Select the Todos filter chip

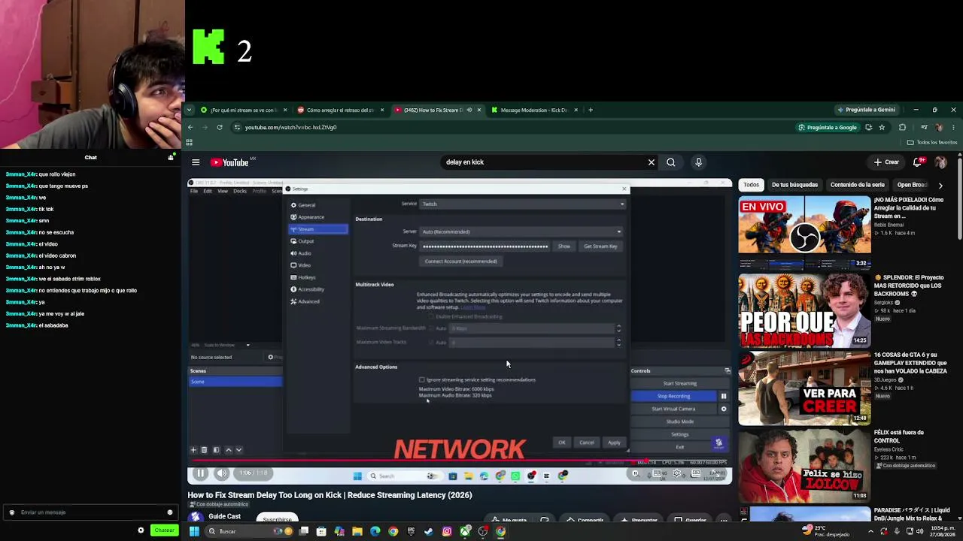point(752,185)
